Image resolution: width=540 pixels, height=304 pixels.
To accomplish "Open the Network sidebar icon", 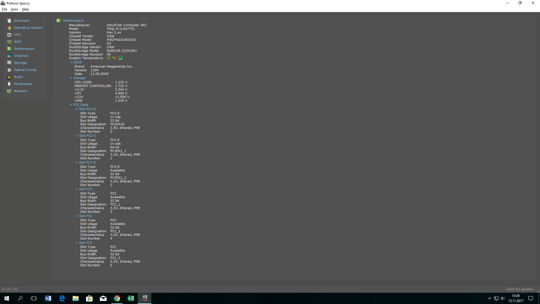I will tap(9, 91).
